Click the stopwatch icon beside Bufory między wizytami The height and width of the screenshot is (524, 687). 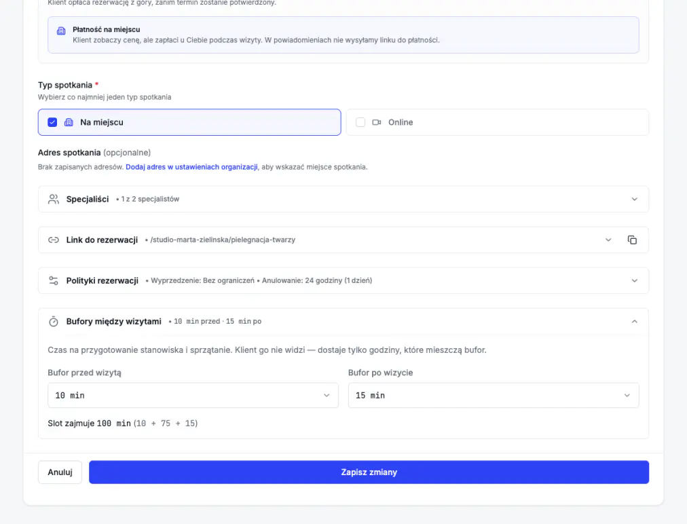pyautogui.click(x=54, y=321)
